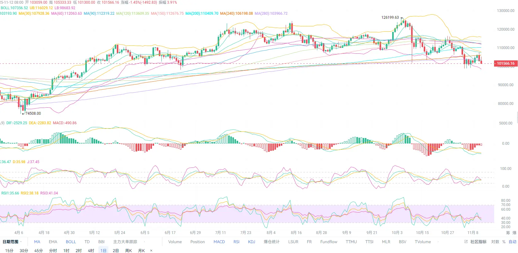Select the 1日 timeframe
This screenshot has height=253, width=518.
pos(103,251)
